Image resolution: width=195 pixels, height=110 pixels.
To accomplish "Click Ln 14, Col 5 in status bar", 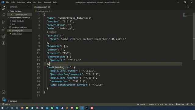I will point(142,104).
